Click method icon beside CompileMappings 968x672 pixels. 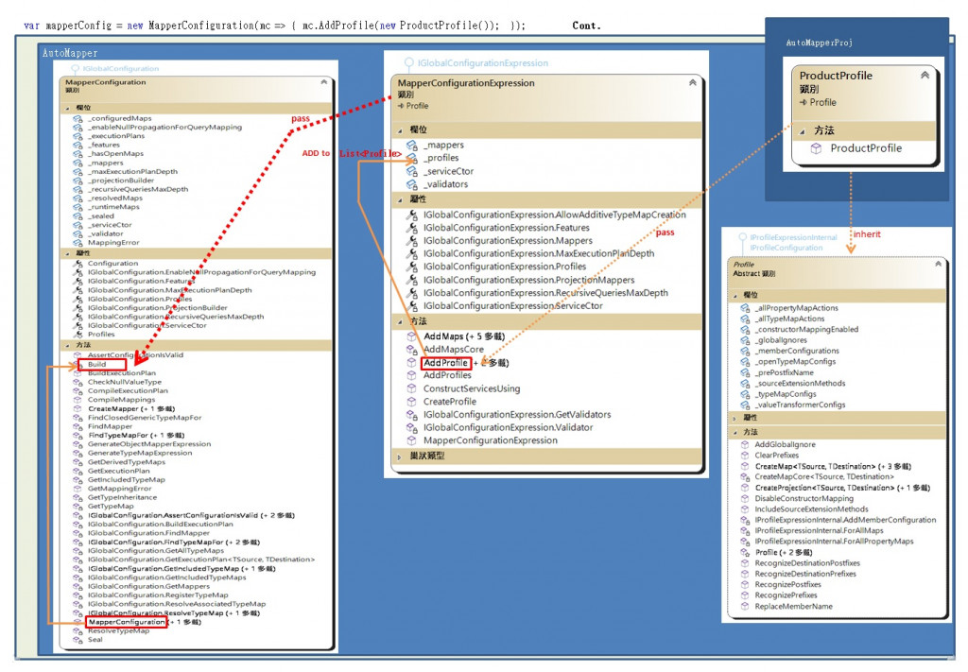point(78,400)
